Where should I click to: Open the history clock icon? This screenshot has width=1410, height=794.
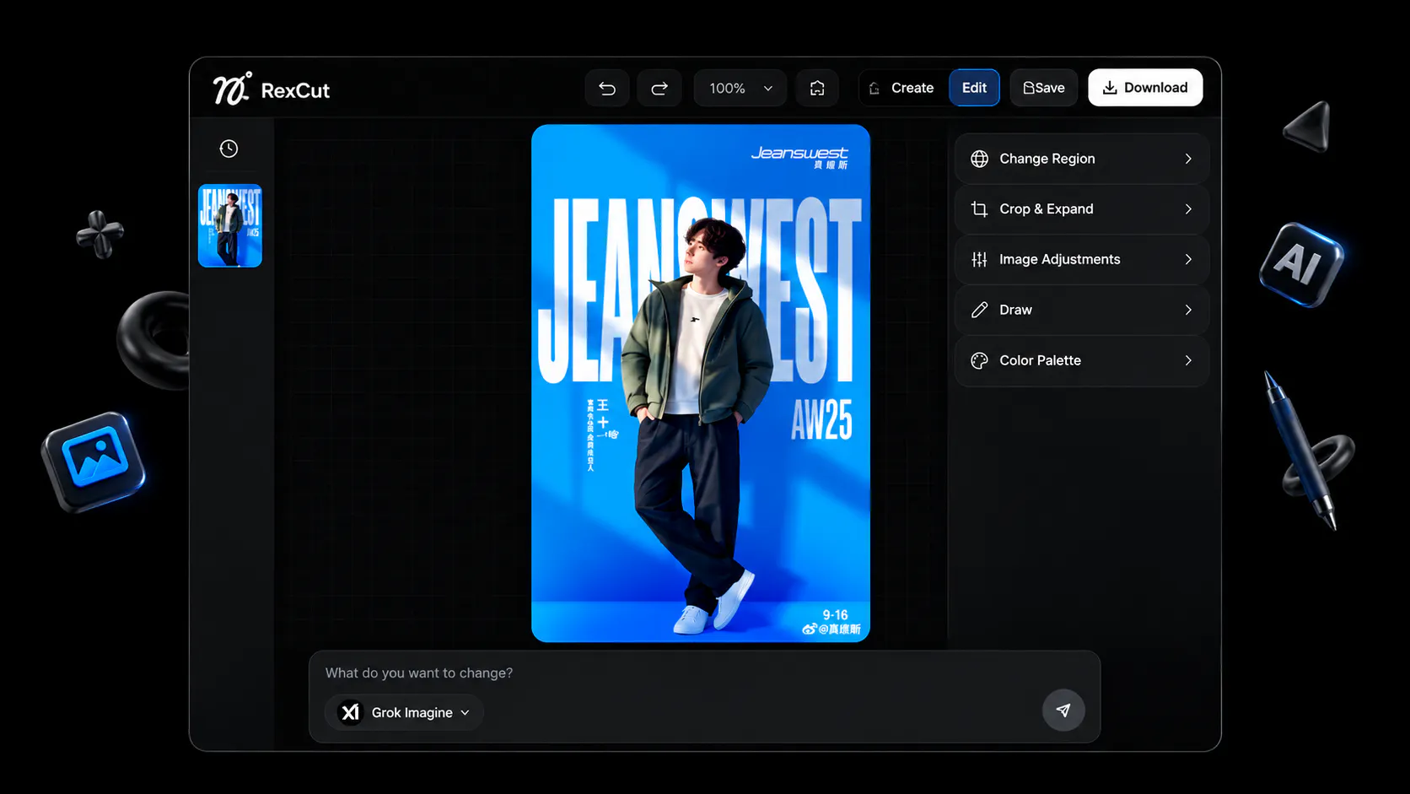229,149
